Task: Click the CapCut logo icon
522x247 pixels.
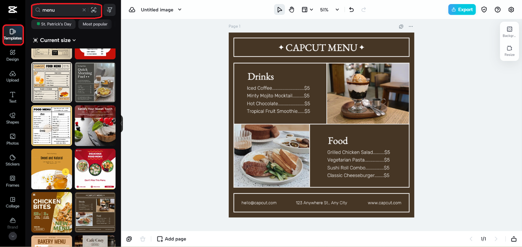Action: click(12, 9)
